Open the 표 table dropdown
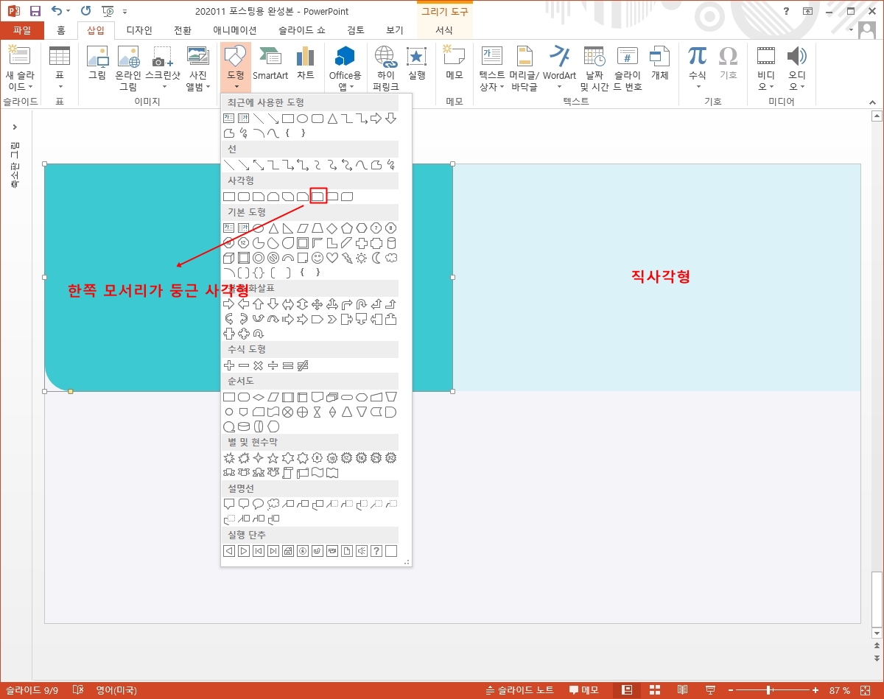This screenshot has height=699, width=884. [x=60, y=69]
